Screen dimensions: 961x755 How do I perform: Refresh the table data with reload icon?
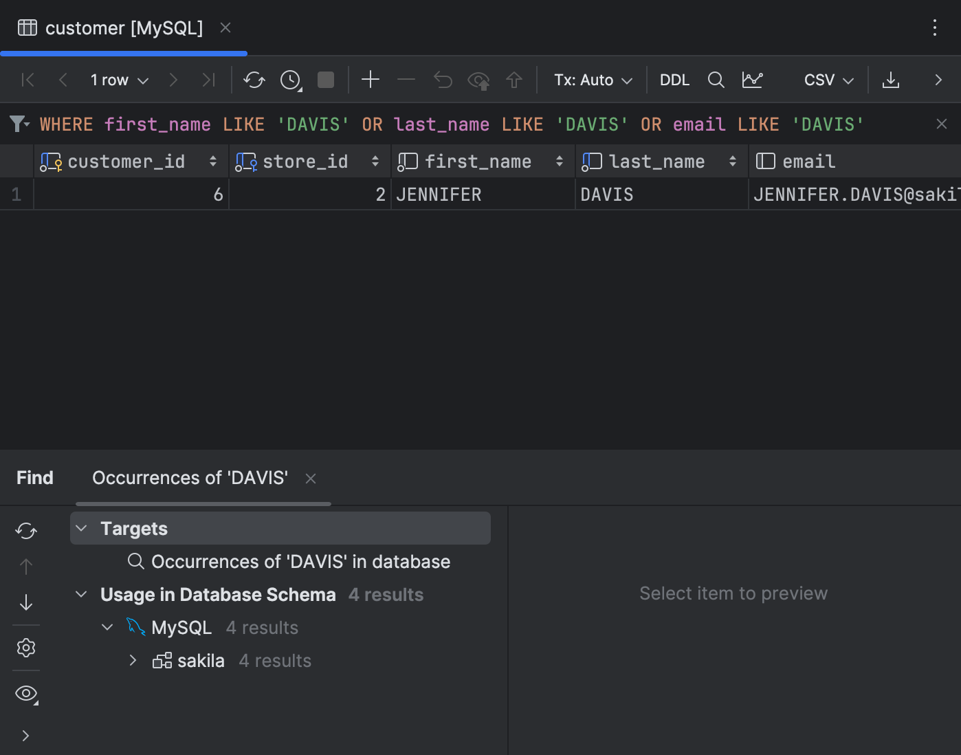pyautogui.click(x=254, y=80)
